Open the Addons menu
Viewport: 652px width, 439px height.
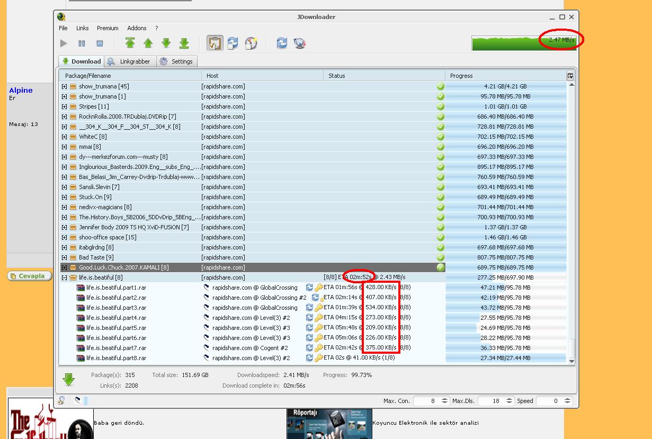[x=137, y=28]
